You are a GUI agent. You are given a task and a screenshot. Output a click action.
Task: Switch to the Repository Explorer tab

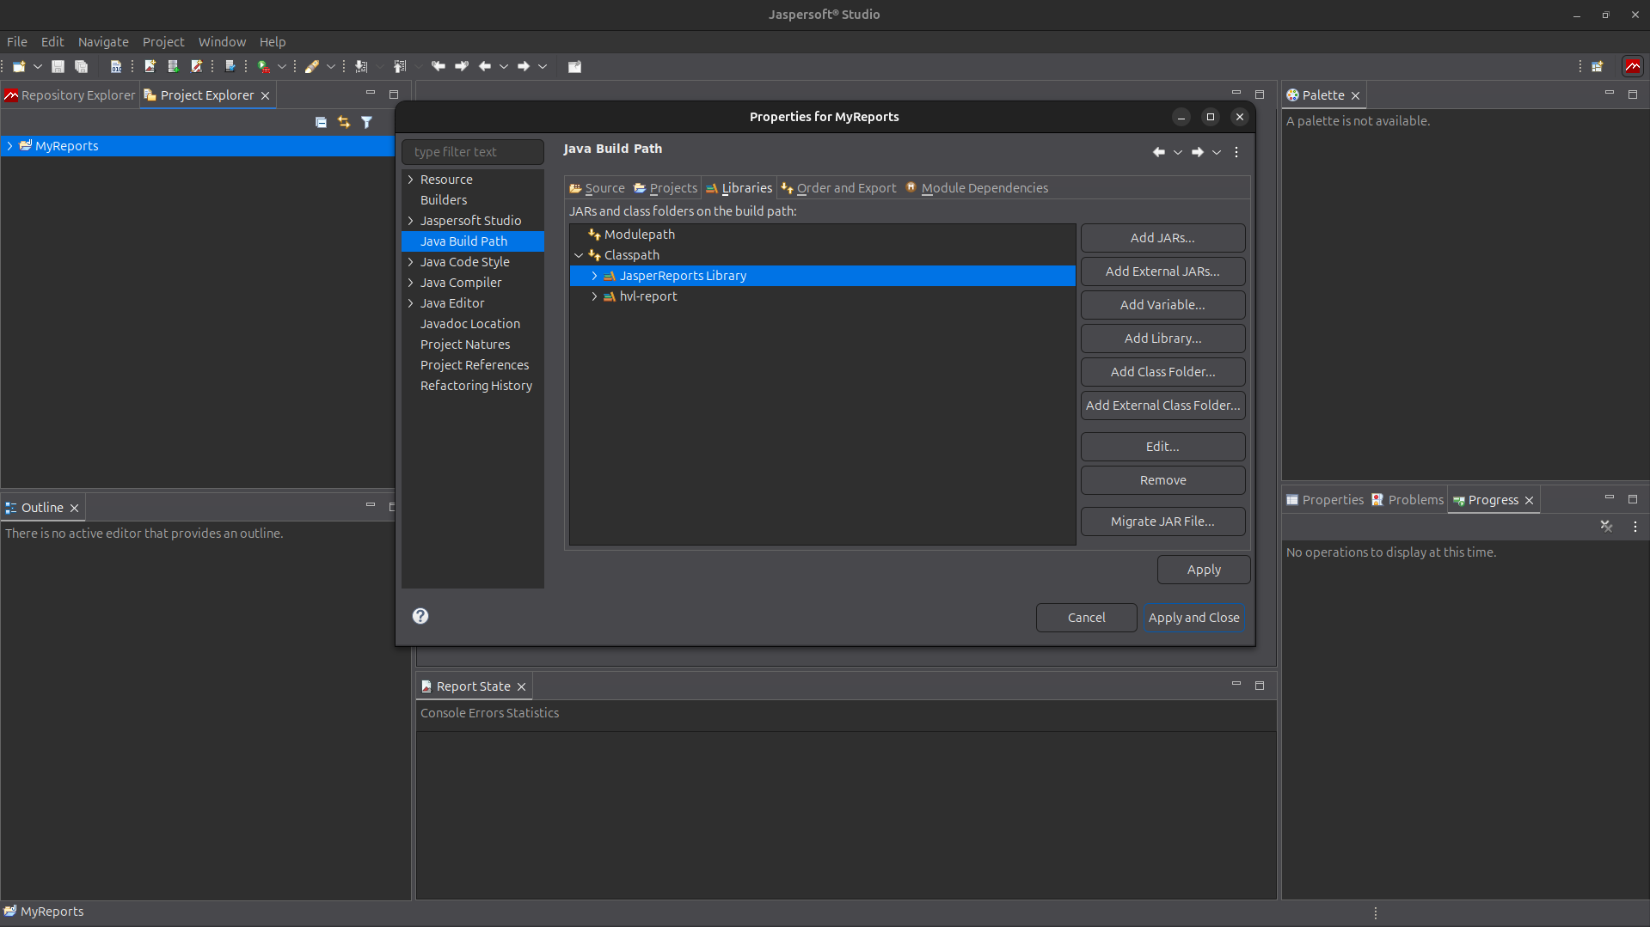point(70,95)
